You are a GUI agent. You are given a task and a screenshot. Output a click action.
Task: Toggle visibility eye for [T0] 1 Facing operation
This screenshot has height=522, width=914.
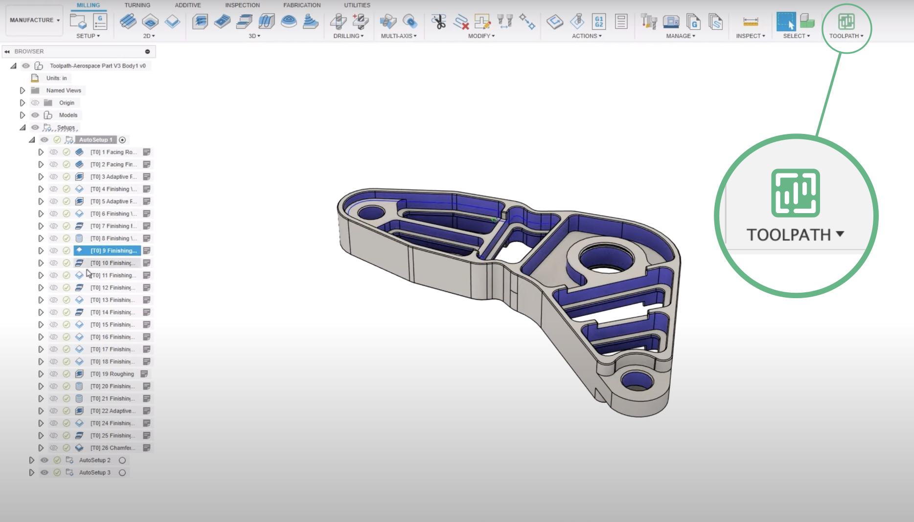[53, 152]
